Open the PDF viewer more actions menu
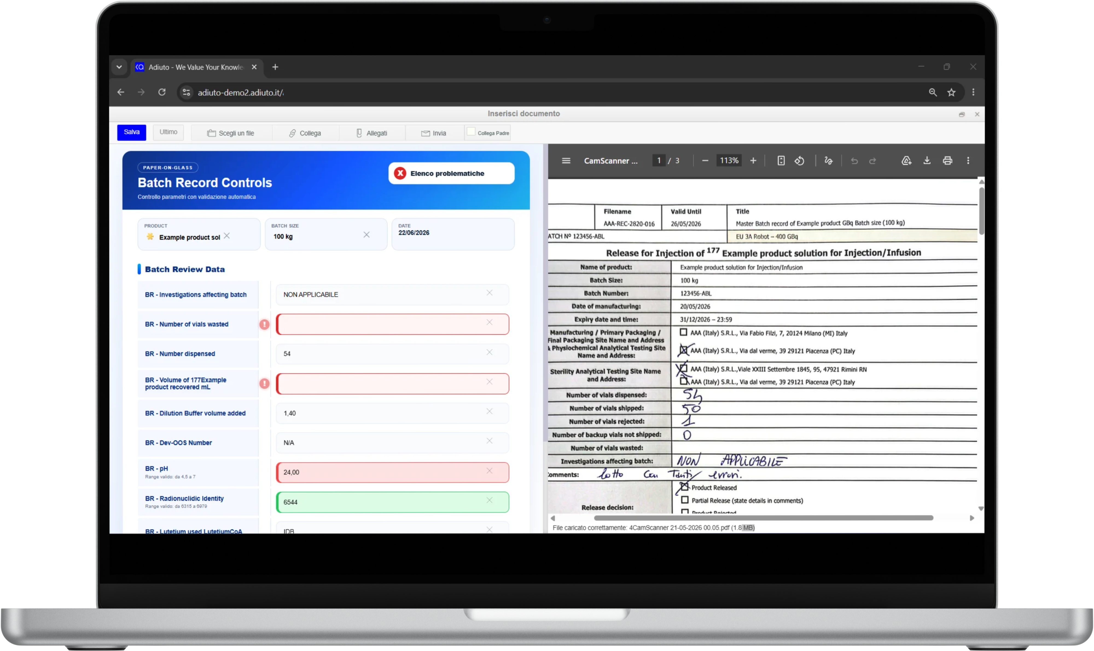The image size is (1094, 651). (968, 160)
